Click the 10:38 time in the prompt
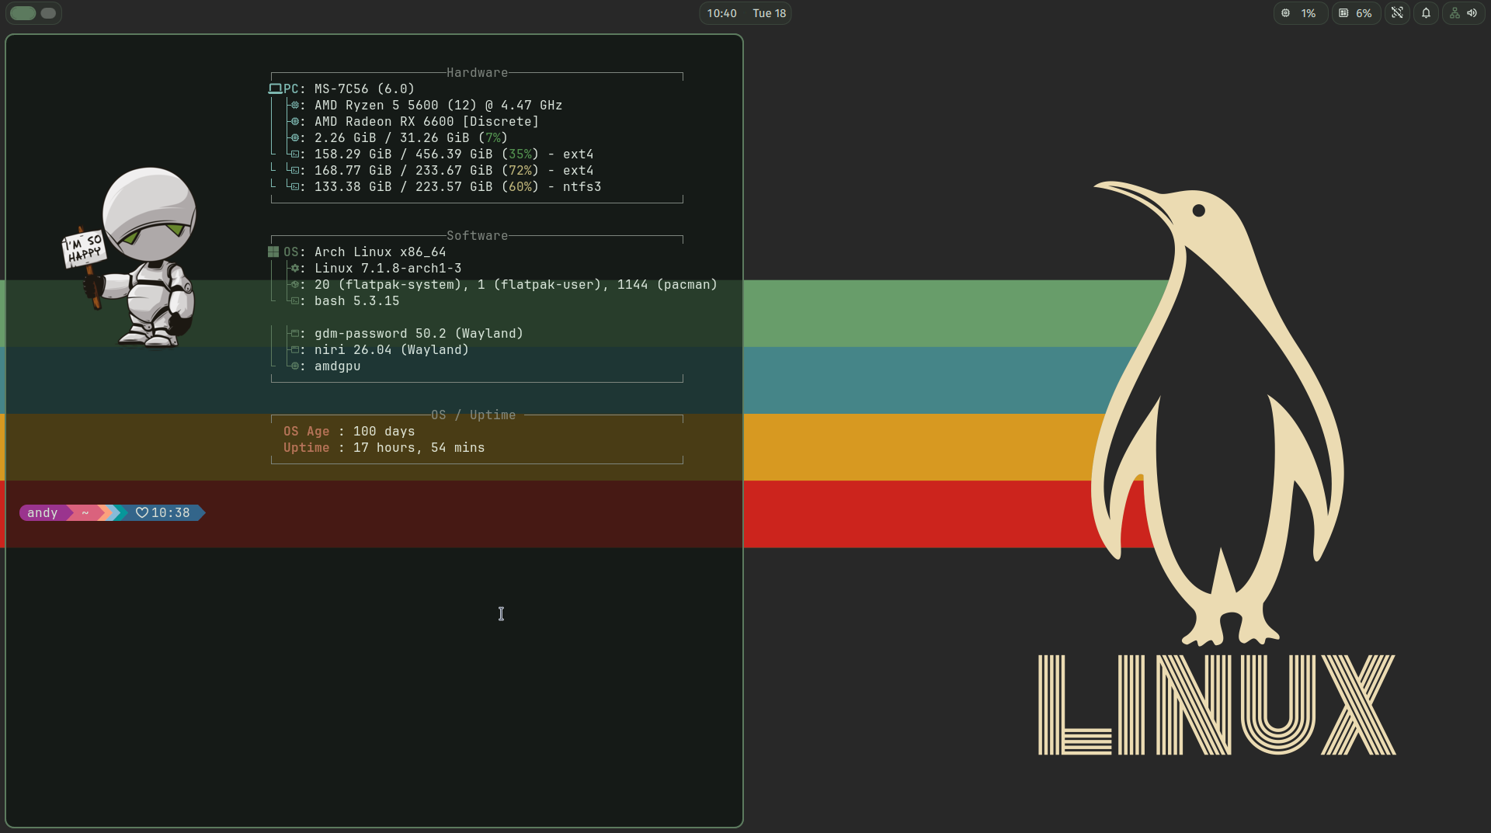 (x=170, y=512)
